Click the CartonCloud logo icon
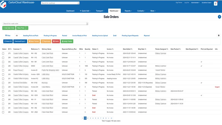Image resolution: width=222 pixels, height=125 pixels. pos(3,4)
